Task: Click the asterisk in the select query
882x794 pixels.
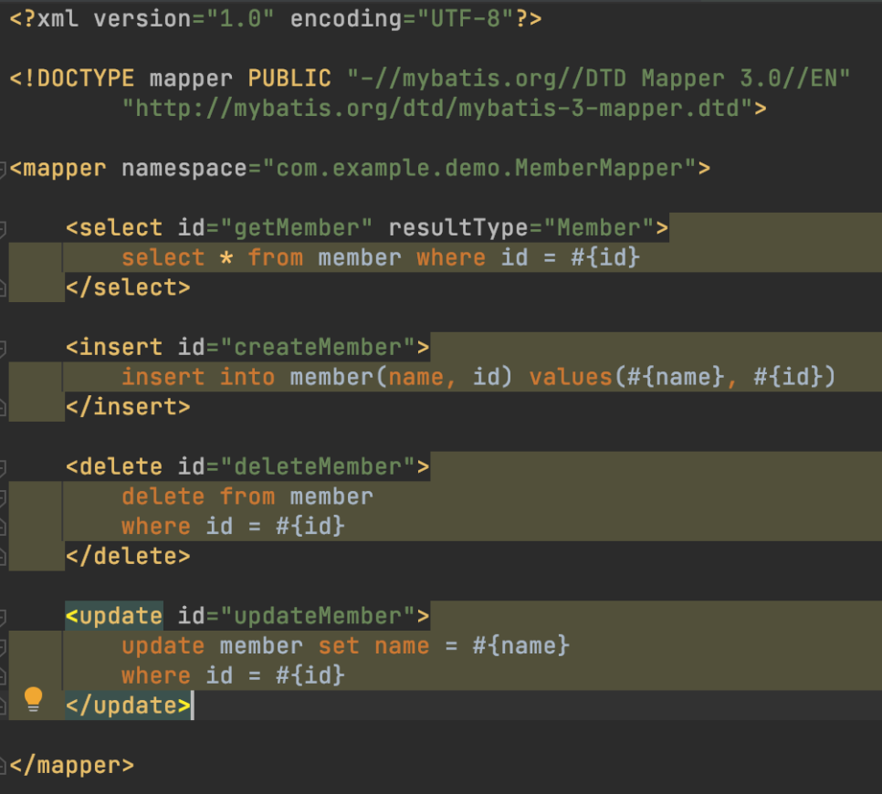Action: [x=226, y=258]
